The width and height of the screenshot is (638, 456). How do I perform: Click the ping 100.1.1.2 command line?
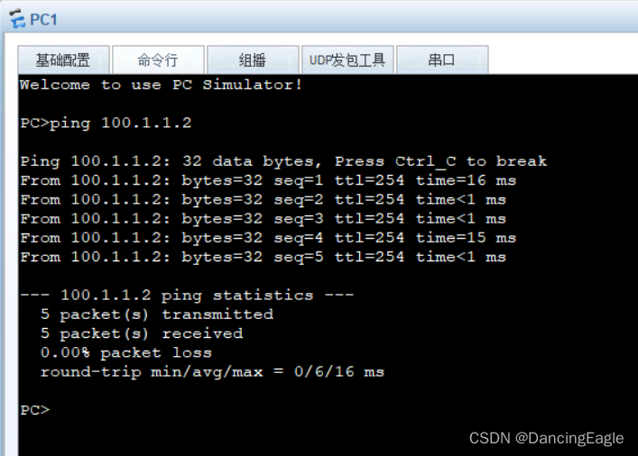pos(106,123)
